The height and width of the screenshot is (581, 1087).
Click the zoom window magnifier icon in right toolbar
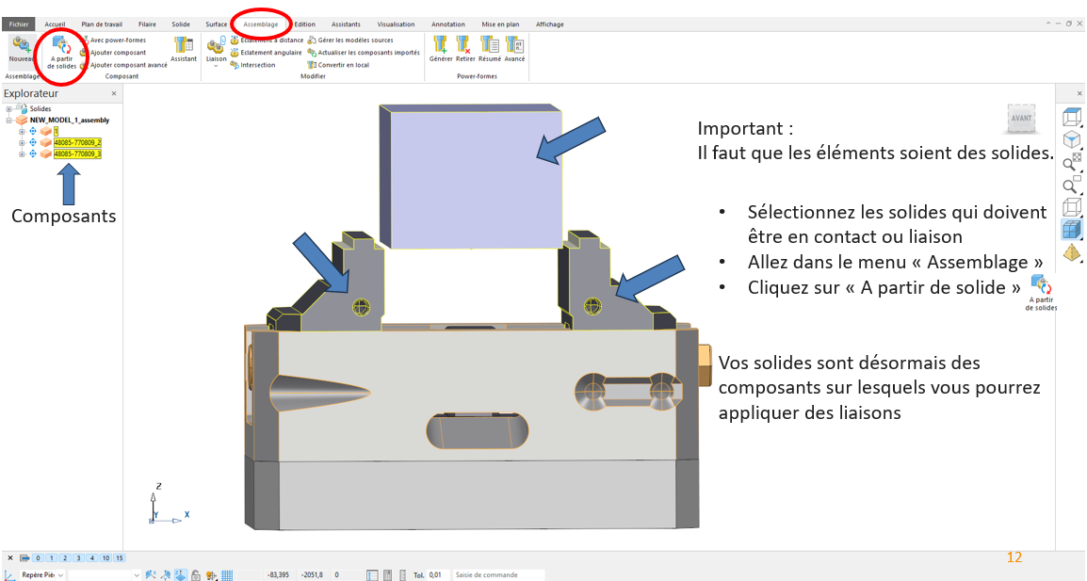tap(1072, 185)
